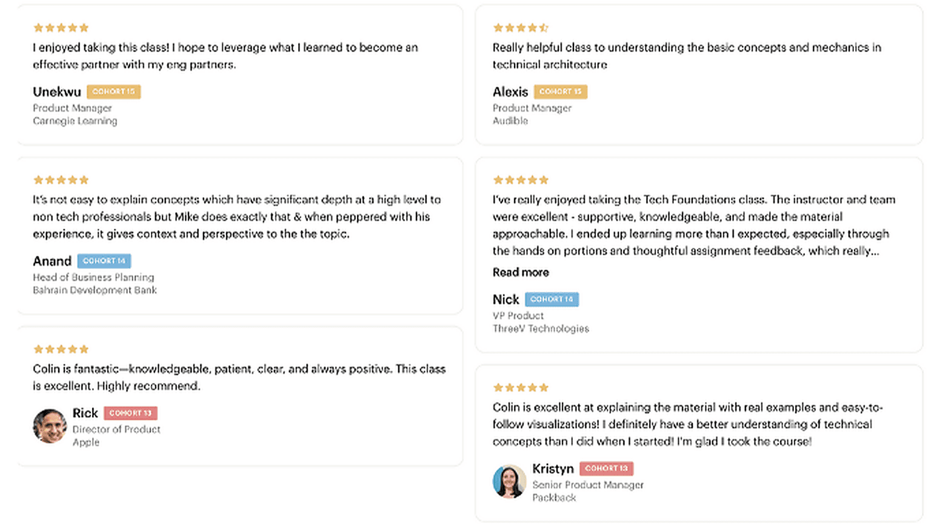This screenshot has height=525, width=931.
Task: Select the reviewer name Anand
Action: (x=52, y=261)
